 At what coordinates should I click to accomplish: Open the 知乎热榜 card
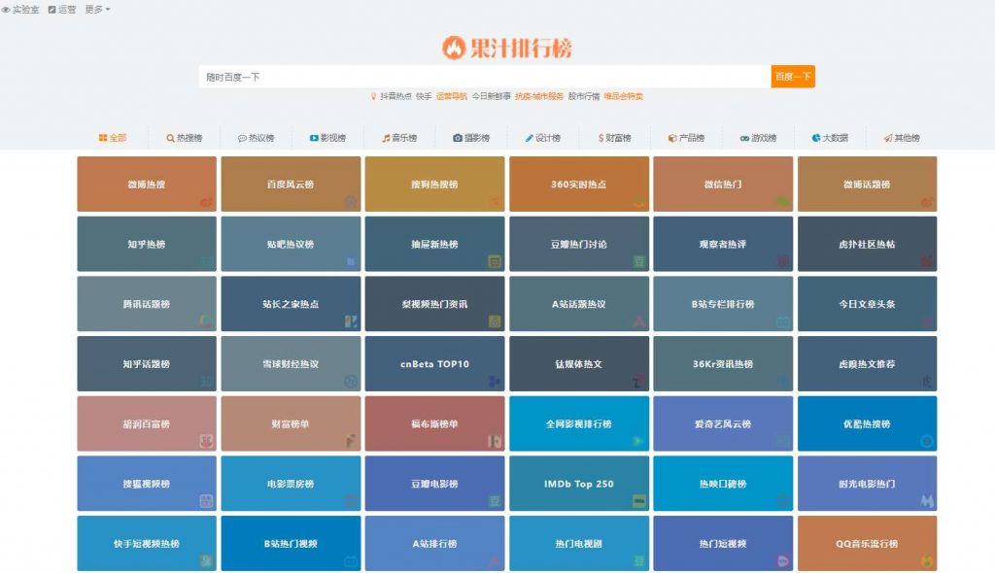[x=147, y=244]
